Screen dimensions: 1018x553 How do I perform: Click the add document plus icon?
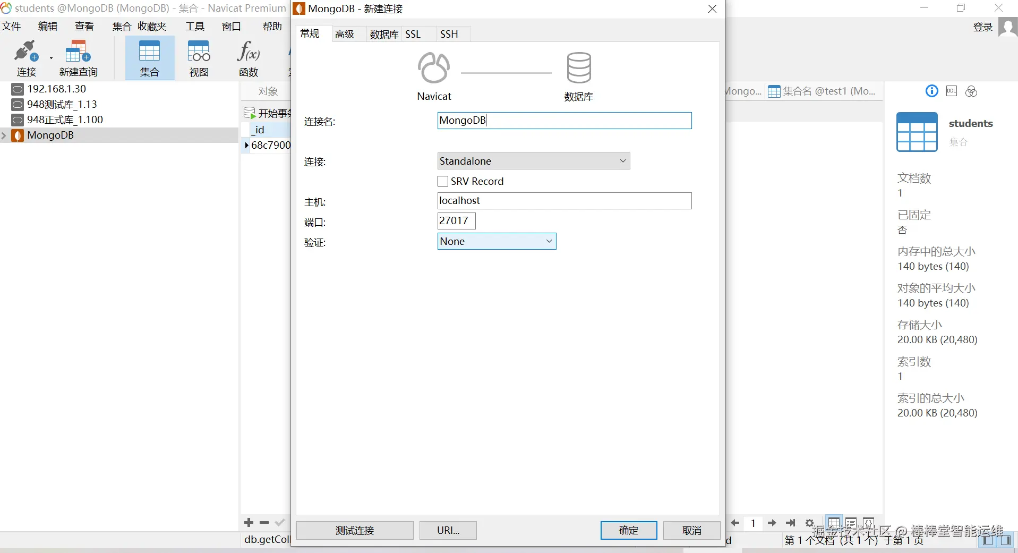coord(249,523)
